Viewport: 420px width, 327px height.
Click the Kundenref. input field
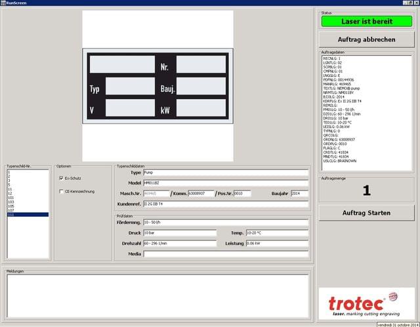(x=225, y=204)
